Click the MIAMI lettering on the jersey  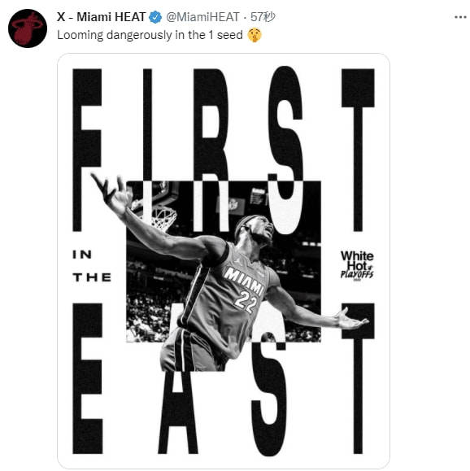coord(244,280)
